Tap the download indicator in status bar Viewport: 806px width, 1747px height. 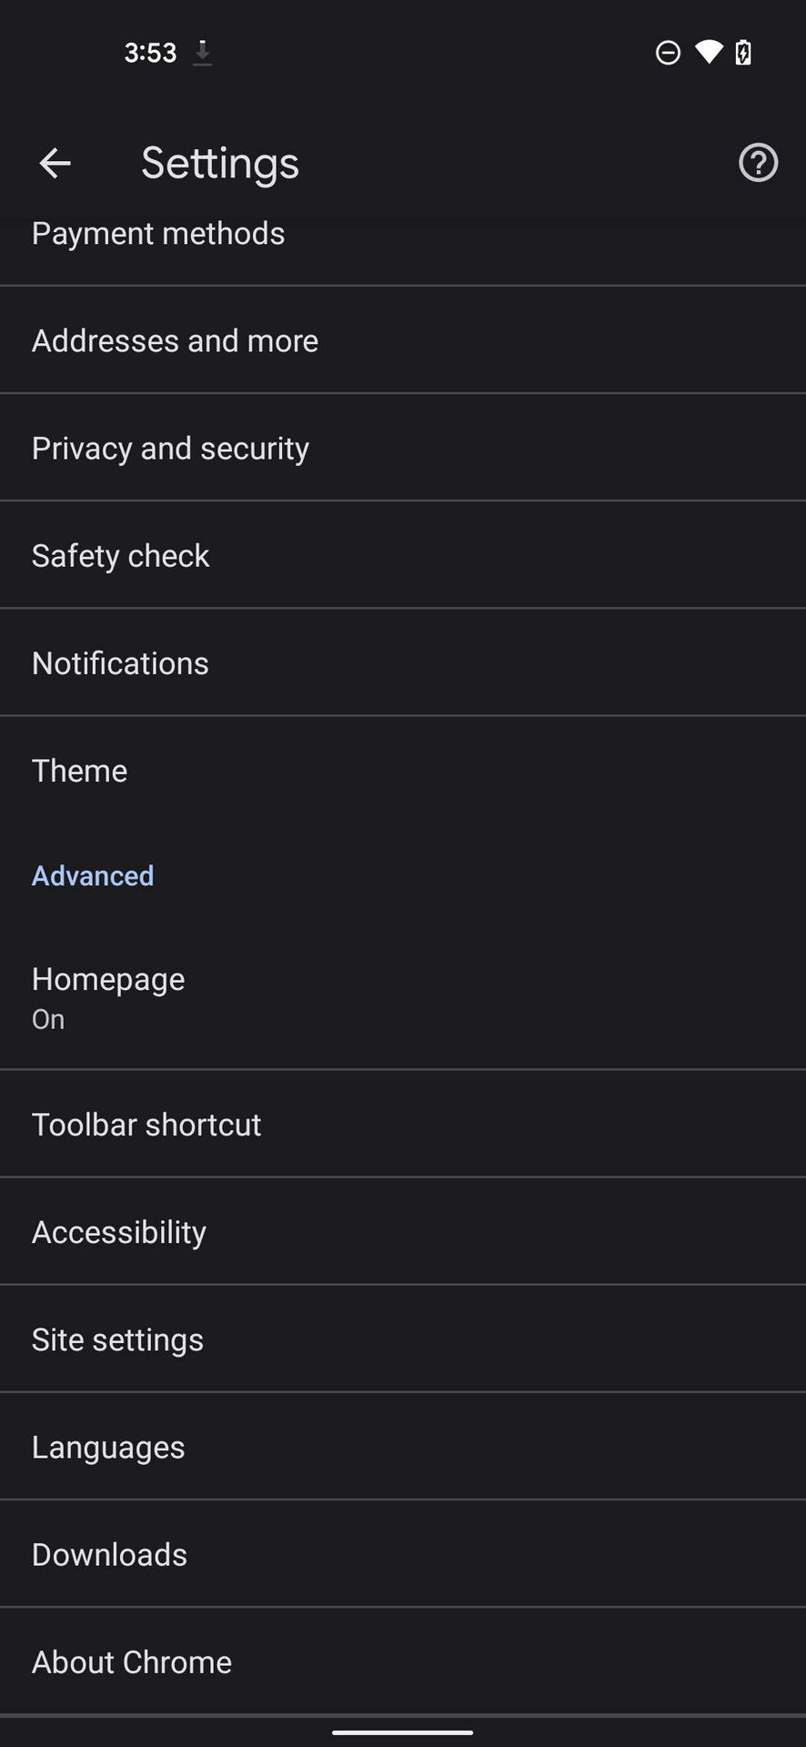[202, 53]
